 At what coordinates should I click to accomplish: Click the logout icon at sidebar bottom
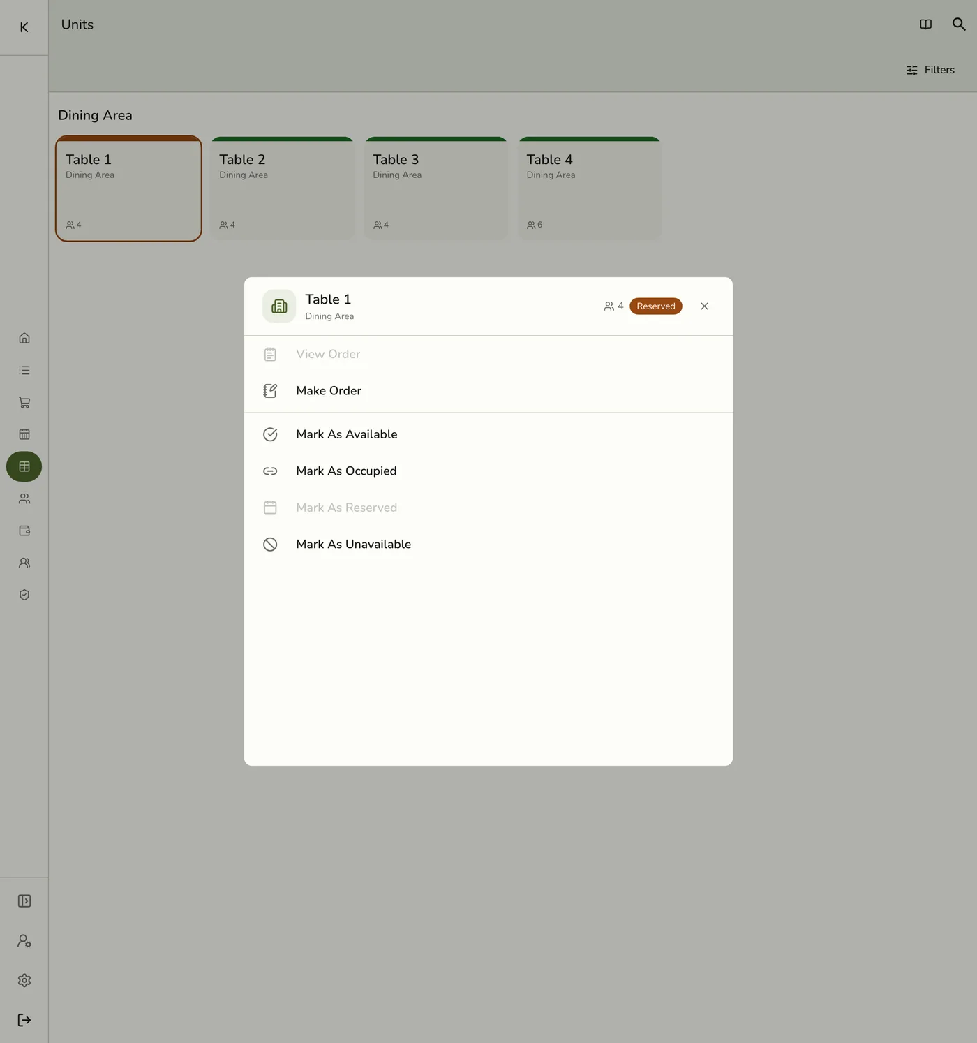[x=24, y=1020]
